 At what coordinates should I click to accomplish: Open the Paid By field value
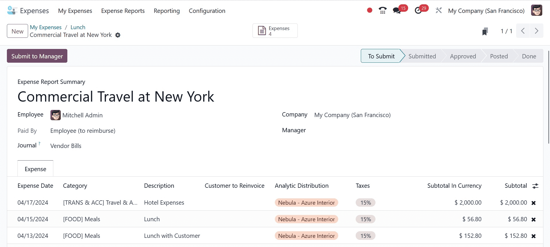tap(83, 131)
